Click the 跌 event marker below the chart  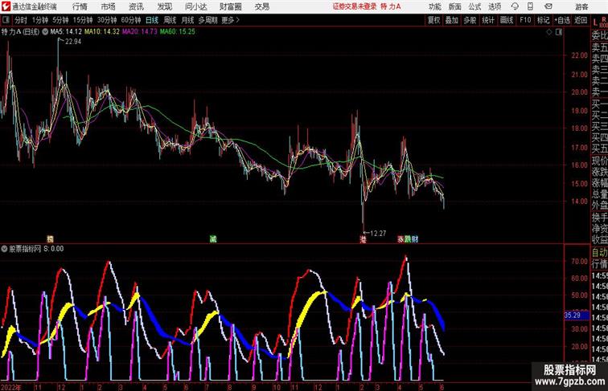(408, 239)
